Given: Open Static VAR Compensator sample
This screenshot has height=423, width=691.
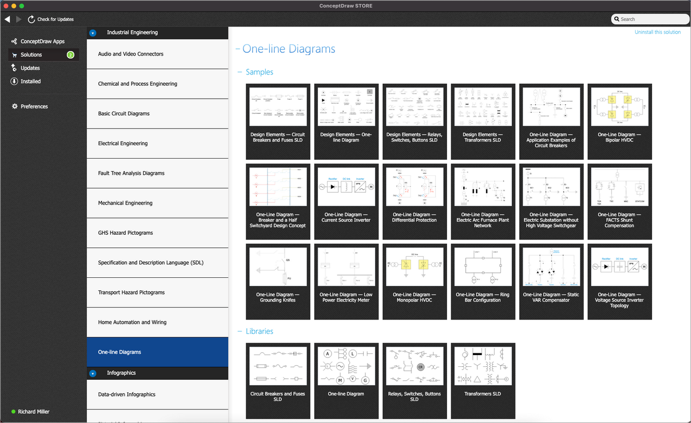Looking at the screenshot, I should coord(551,282).
